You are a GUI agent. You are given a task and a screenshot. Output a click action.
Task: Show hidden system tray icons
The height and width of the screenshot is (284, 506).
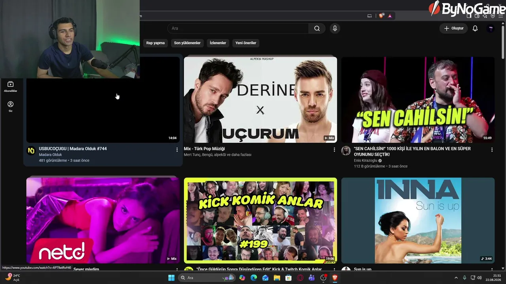(x=456, y=278)
